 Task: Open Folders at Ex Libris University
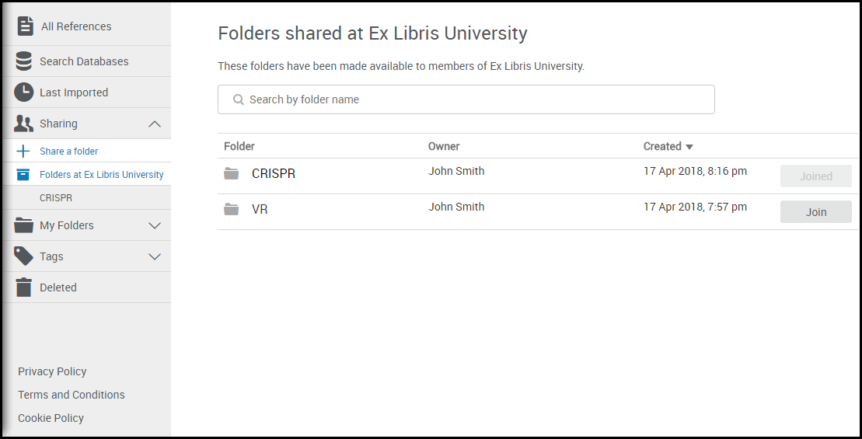click(101, 175)
